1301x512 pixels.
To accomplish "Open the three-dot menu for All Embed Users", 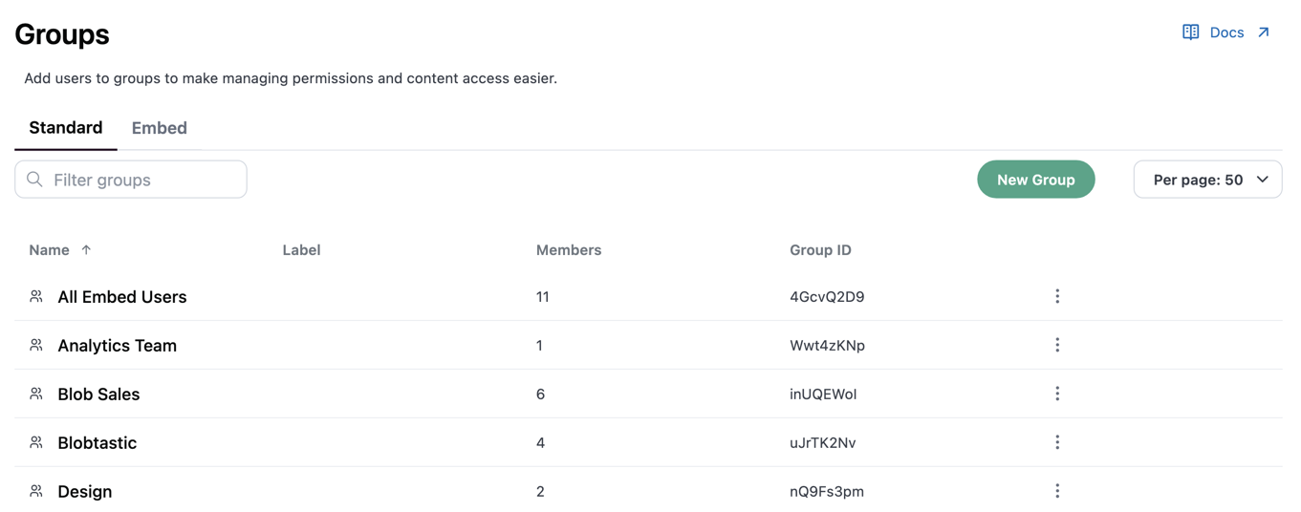I will tap(1057, 296).
